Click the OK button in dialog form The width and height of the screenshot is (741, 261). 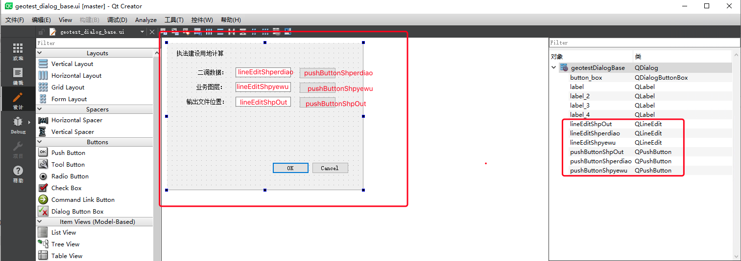[x=290, y=168]
